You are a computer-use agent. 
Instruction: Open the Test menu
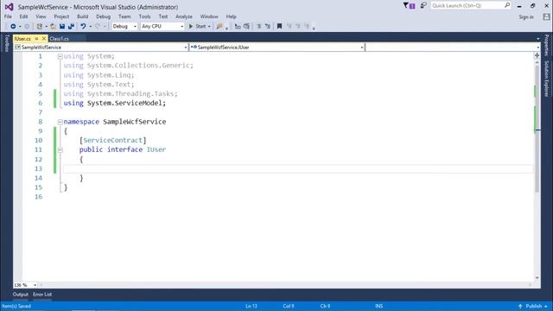click(163, 16)
